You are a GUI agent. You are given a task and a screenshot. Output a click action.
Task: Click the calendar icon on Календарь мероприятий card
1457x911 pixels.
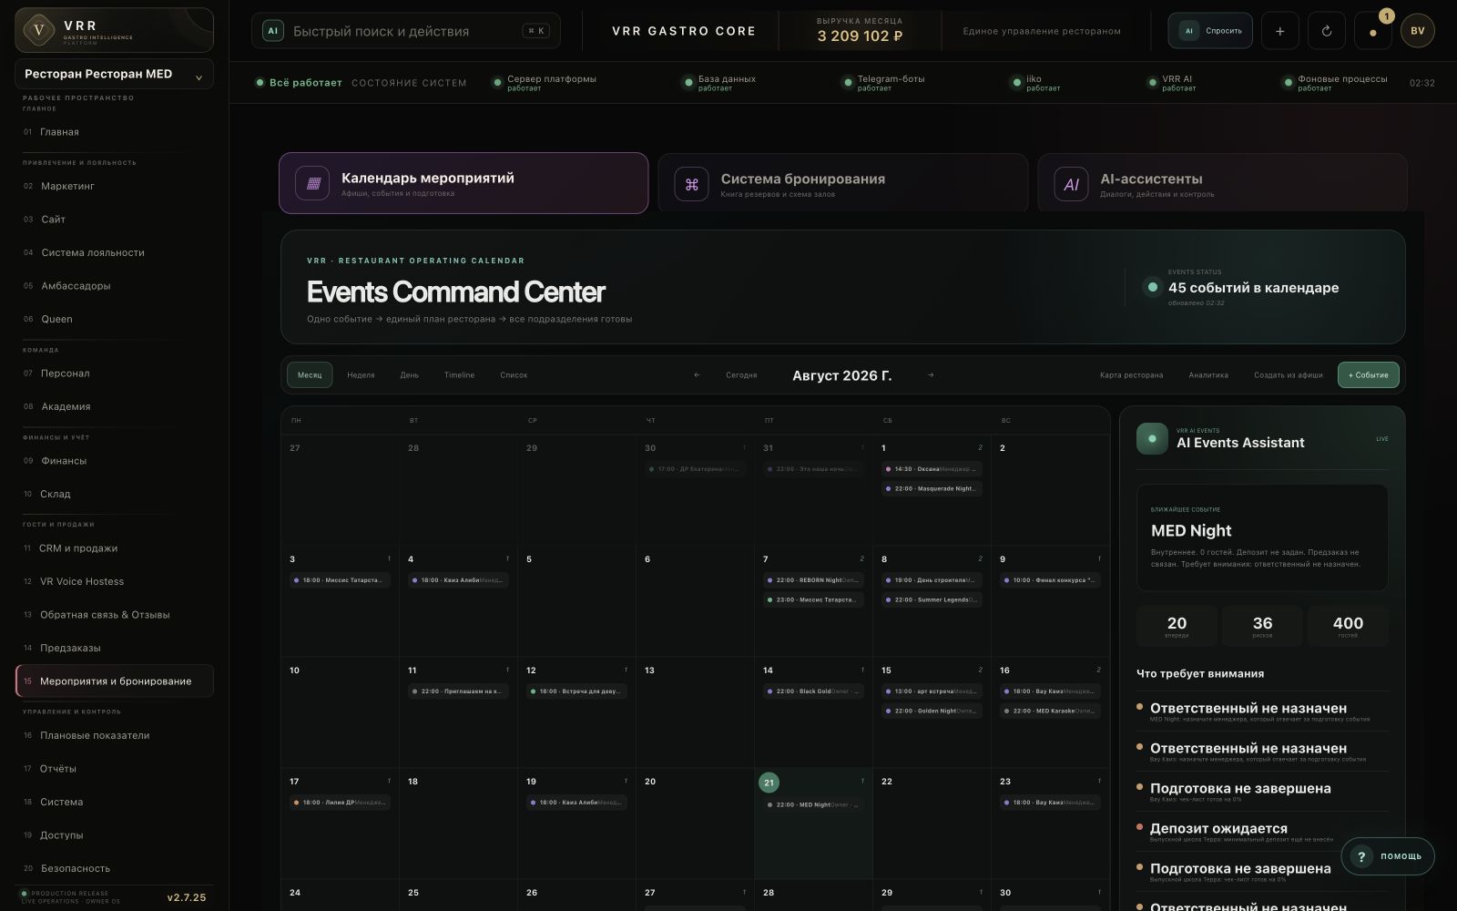click(x=312, y=183)
